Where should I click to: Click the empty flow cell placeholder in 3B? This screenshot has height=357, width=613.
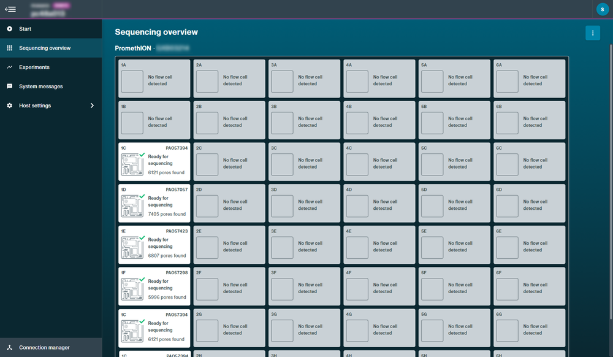click(x=282, y=123)
